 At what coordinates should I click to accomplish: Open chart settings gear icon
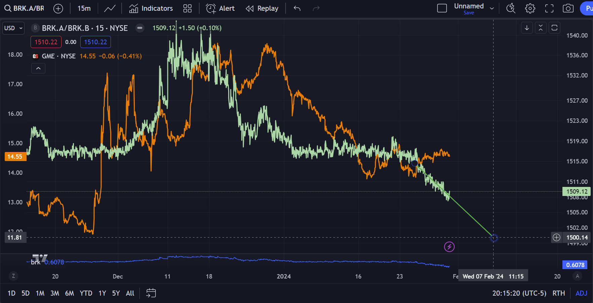tap(530, 8)
